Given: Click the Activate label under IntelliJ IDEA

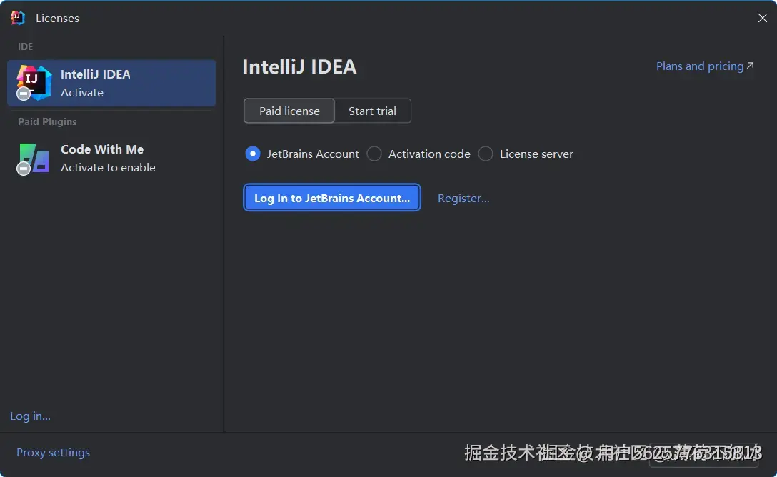Looking at the screenshot, I should pyautogui.click(x=81, y=93).
